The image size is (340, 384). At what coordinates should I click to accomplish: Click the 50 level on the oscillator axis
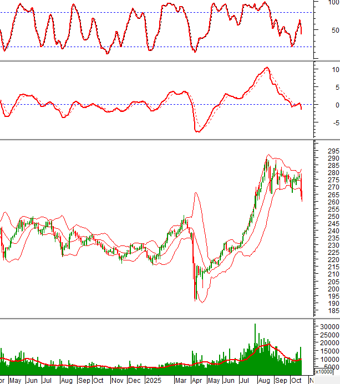coord(334,30)
